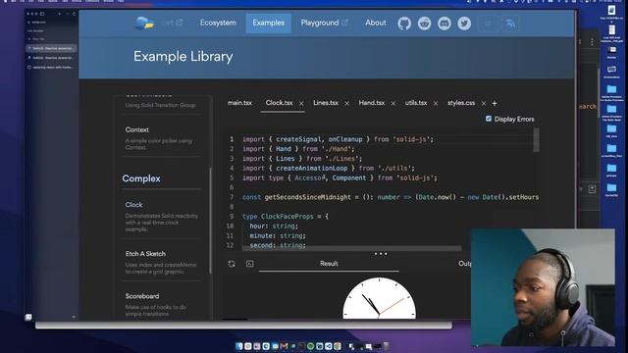Toggle the dark mode theme button
Screen dimensions: 628x353
pos(488,24)
